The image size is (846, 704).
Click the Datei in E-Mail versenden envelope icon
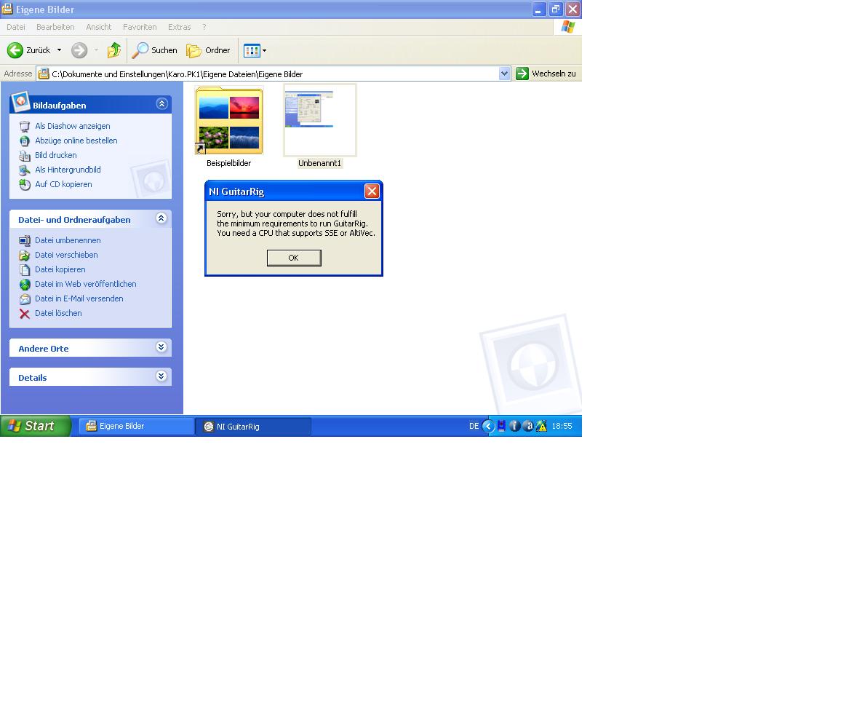(x=25, y=299)
